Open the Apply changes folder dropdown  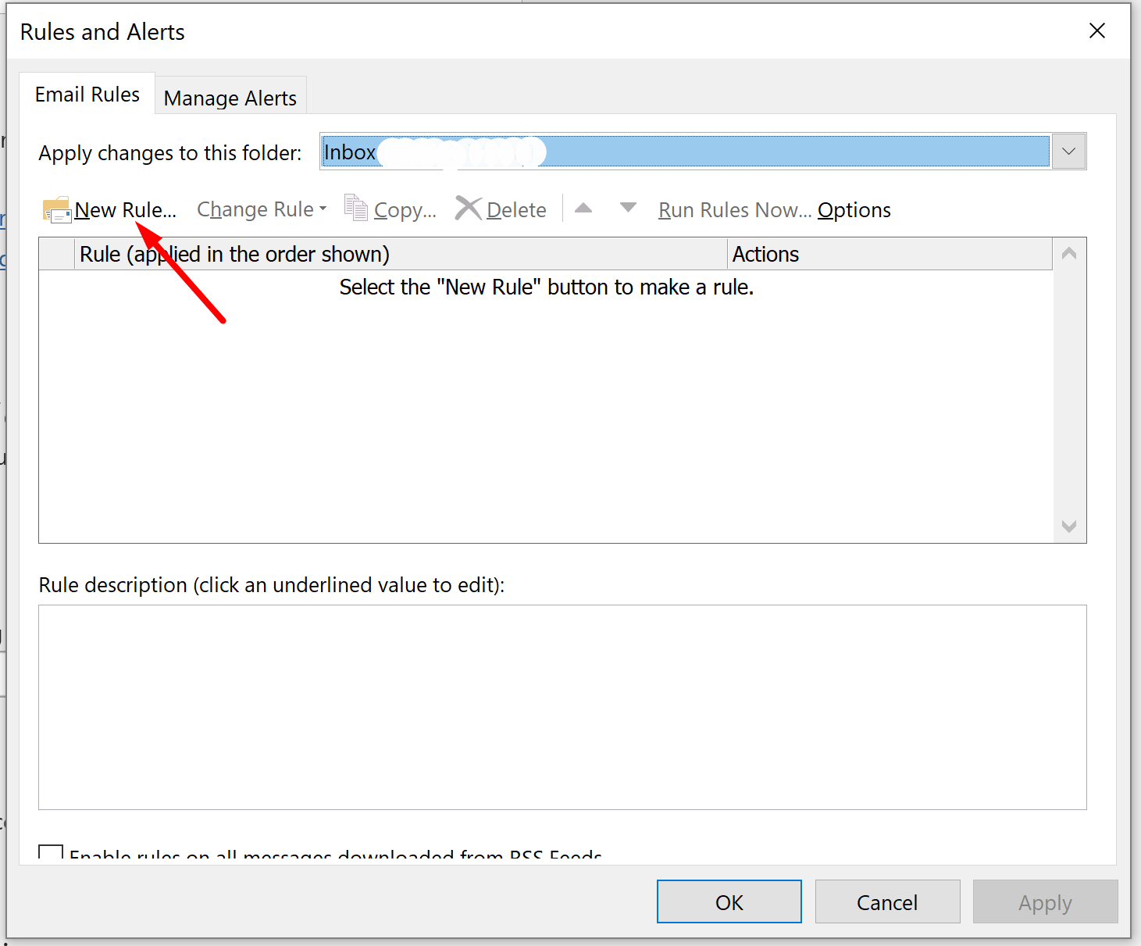pyautogui.click(x=1068, y=151)
